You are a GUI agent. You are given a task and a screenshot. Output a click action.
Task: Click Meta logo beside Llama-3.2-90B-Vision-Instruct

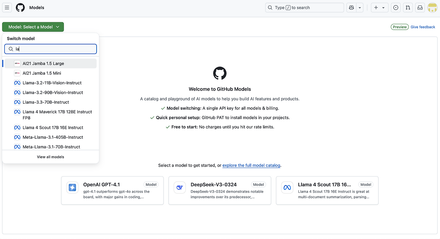17,92
